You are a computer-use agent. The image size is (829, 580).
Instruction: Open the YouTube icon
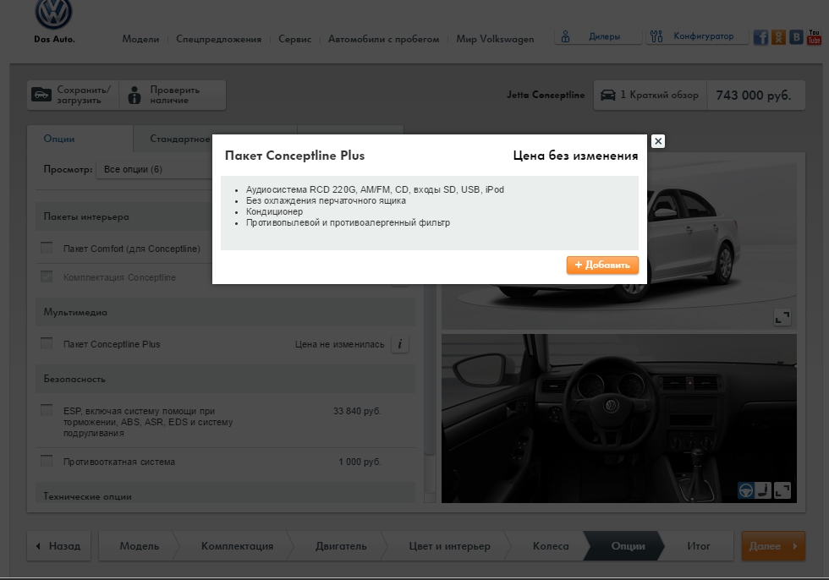[x=814, y=37]
